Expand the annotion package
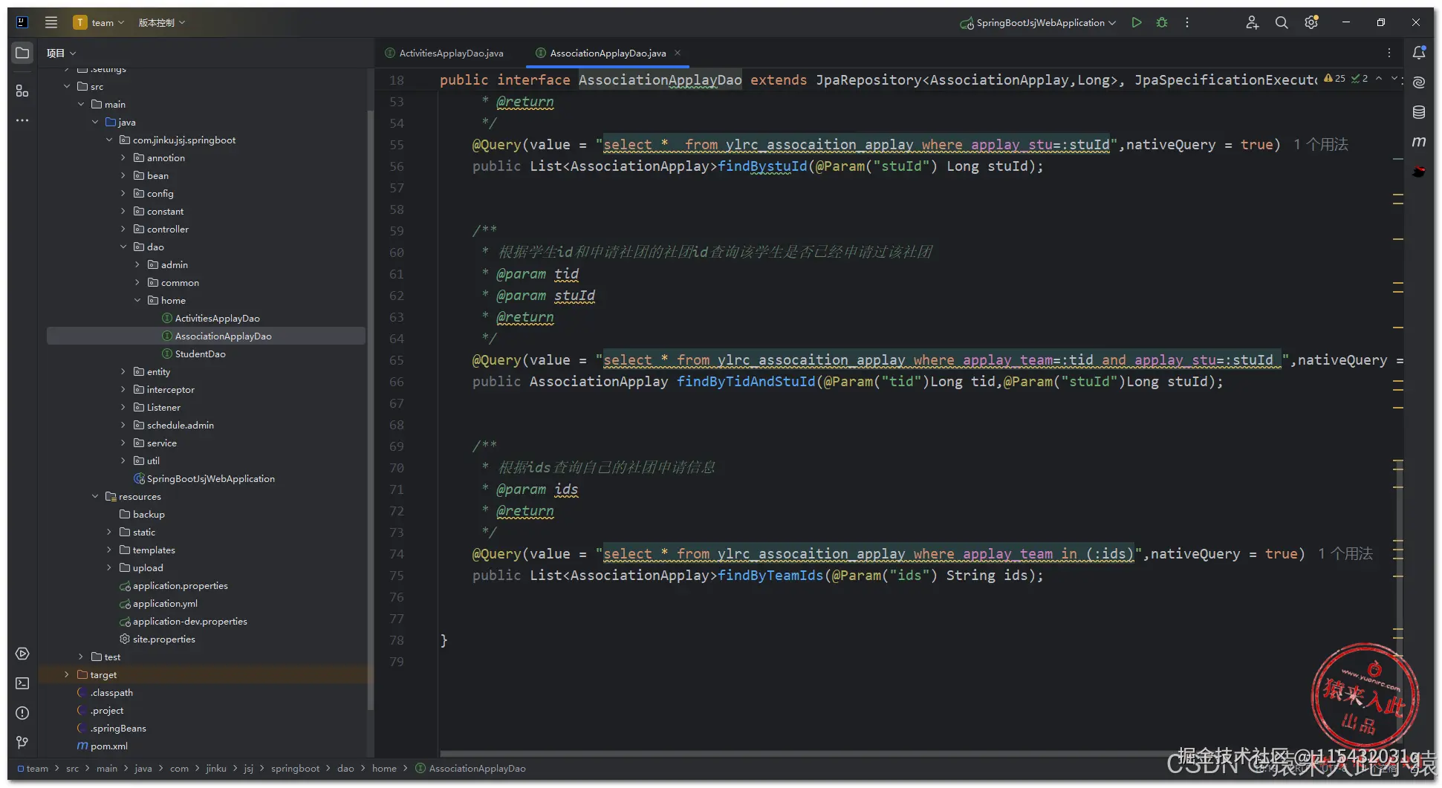 123,158
